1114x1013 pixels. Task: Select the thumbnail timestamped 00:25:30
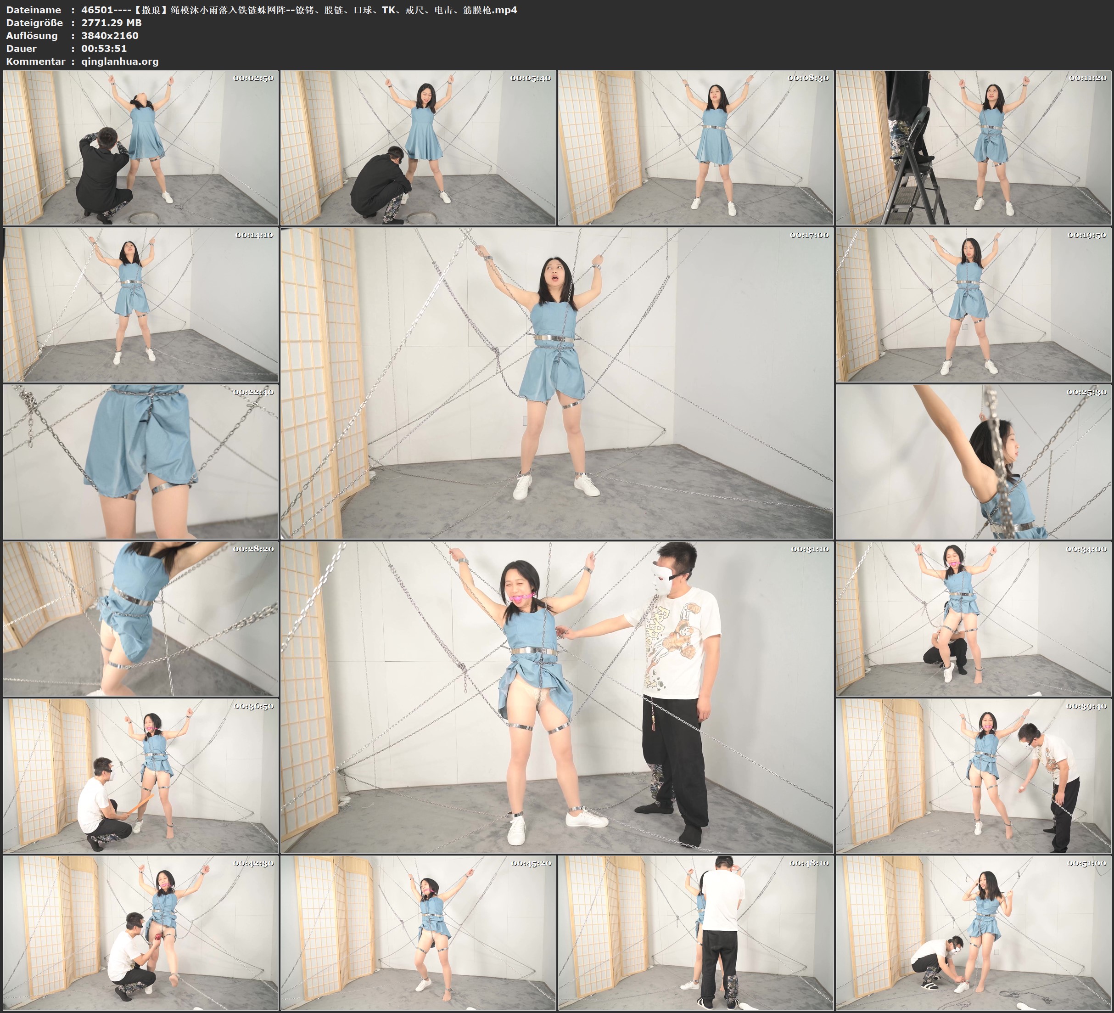click(x=974, y=461)
